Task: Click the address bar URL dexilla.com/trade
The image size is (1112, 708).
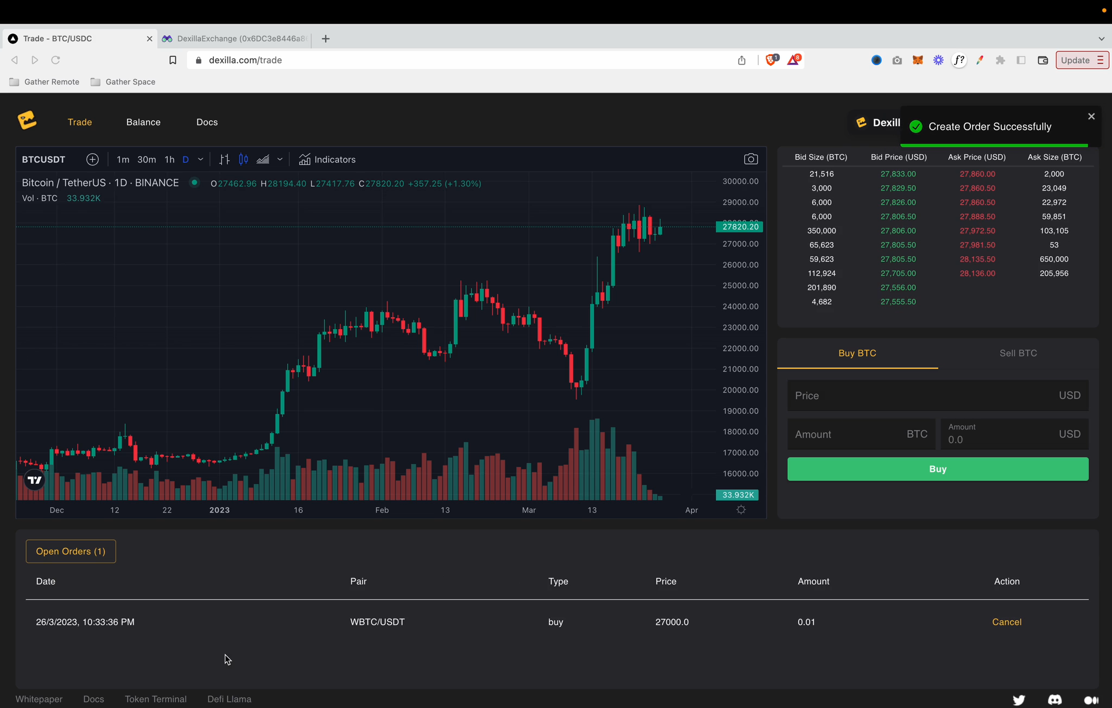Action: click(245, 60)
